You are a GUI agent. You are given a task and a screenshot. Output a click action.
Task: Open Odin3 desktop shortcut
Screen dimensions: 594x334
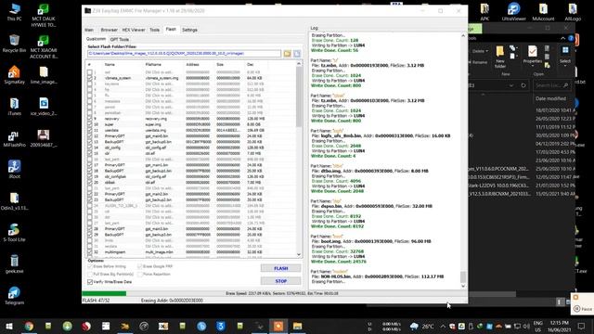[15, 201]
